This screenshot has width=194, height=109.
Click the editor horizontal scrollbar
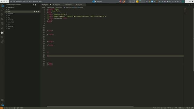(90, 106)
